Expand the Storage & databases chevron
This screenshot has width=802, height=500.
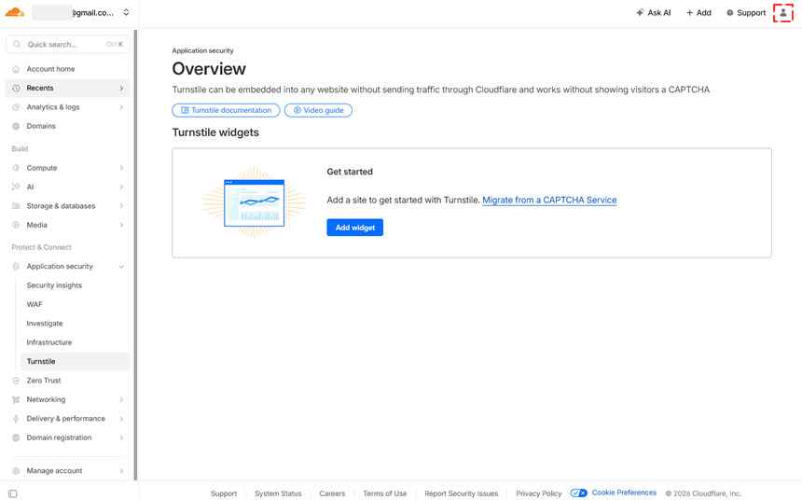(122, 206)
